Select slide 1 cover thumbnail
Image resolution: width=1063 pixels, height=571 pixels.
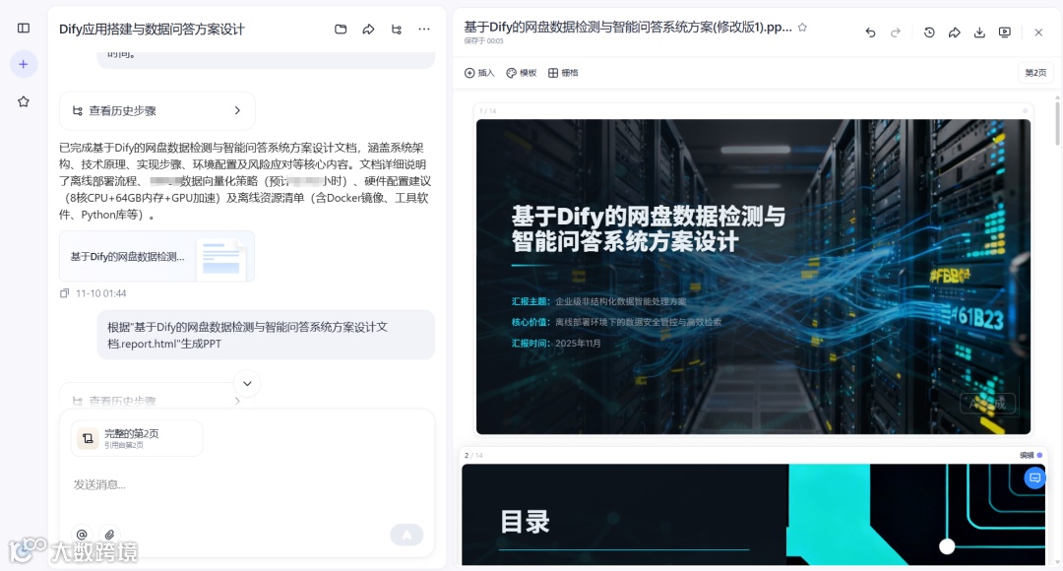pyautogui.click(x=753, y=277)
